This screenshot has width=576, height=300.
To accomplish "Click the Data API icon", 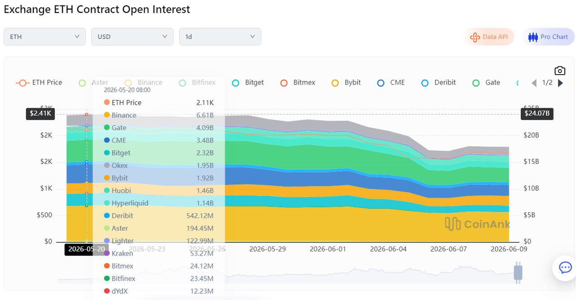I will pos(475,37).
